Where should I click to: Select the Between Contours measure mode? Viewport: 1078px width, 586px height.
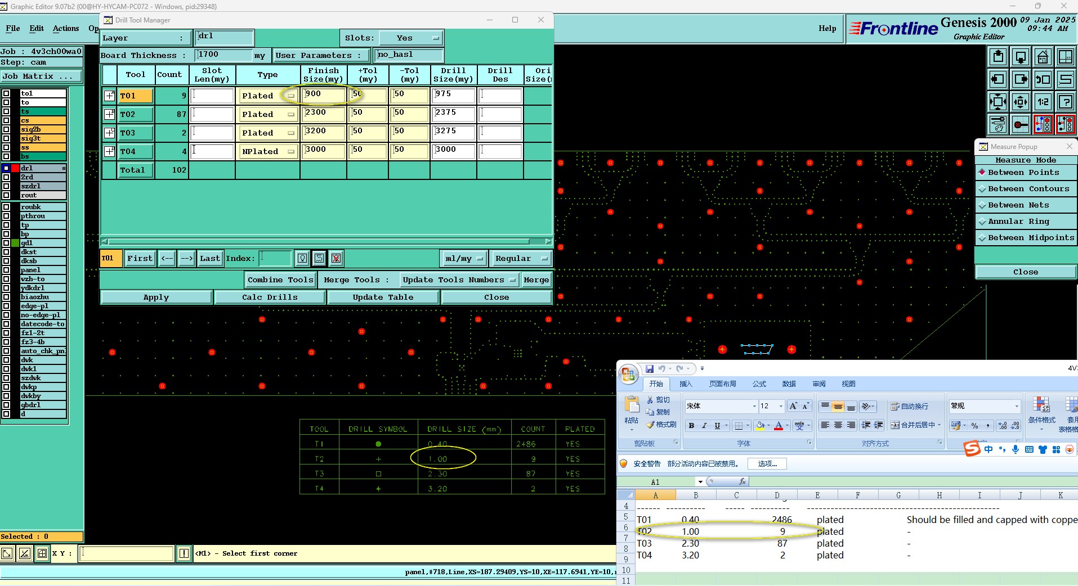(1026, 189)
